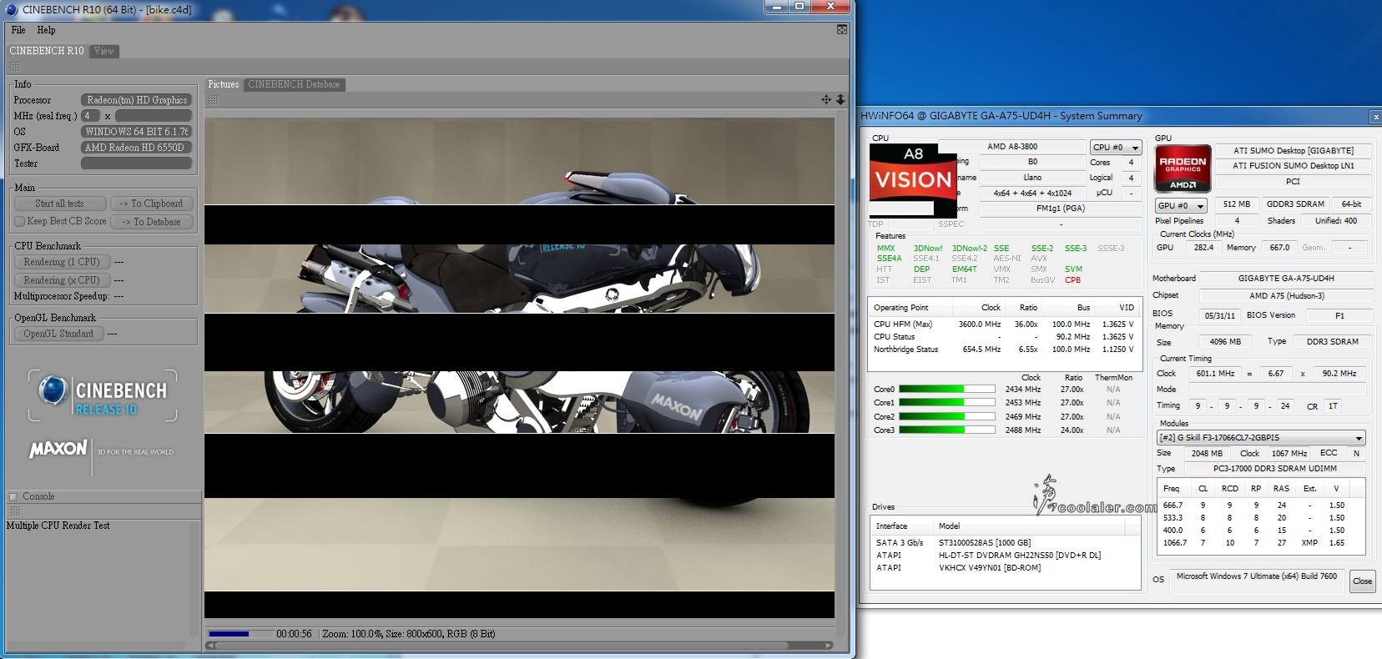Screen dimensions: 1382x659
Task: Click the HL-DT-ST DVDRAM GH22NS50 drive row
Action: pos(1005,555)
